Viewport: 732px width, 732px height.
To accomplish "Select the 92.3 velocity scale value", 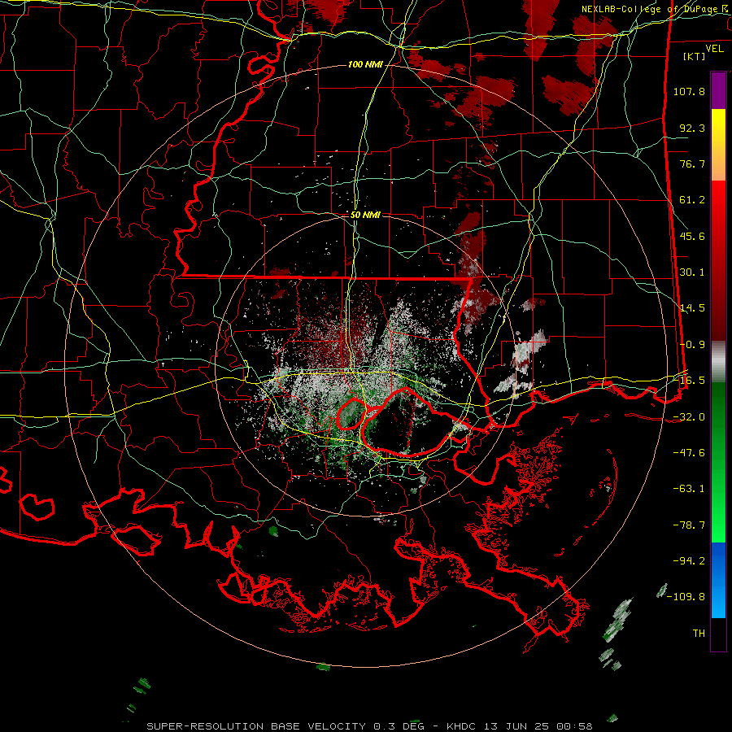I will [692, 128].
